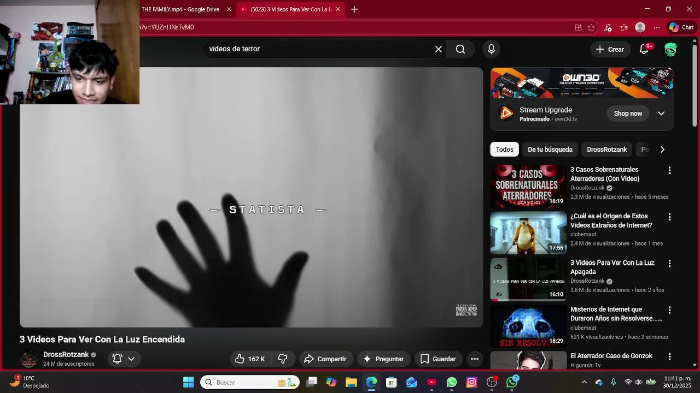The image size is (700, 393).
Task: Click the own3d.tv sponsor link
Action: tap(566, 119)
